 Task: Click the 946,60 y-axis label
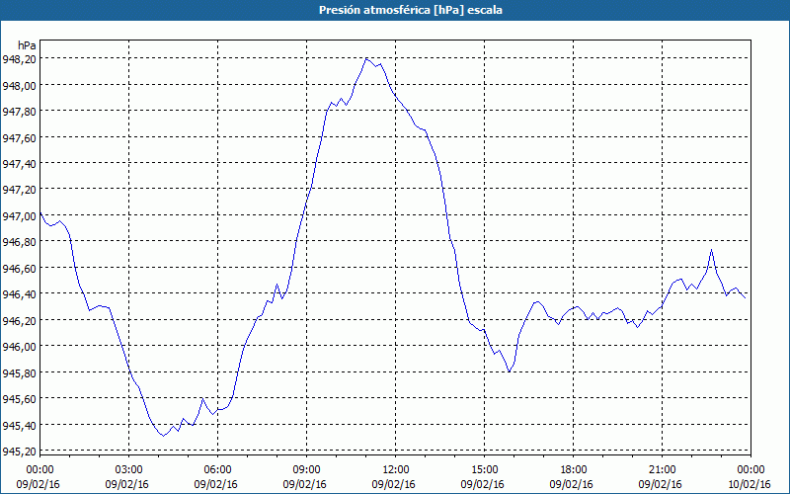[19, 268]
